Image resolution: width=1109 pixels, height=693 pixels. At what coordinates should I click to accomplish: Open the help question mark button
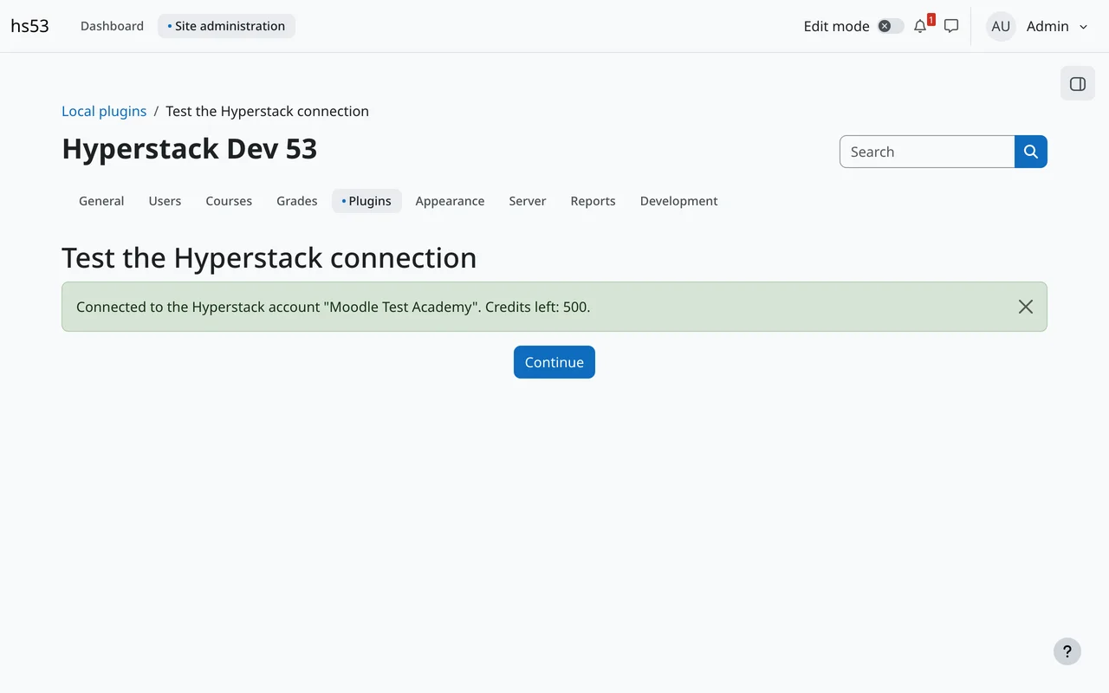point(1067,651)
